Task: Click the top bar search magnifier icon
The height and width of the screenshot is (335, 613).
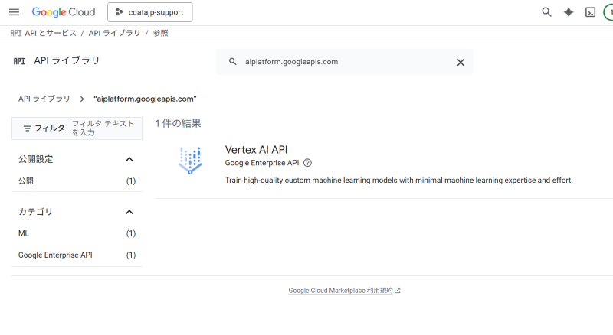Action: click(546, 12)
